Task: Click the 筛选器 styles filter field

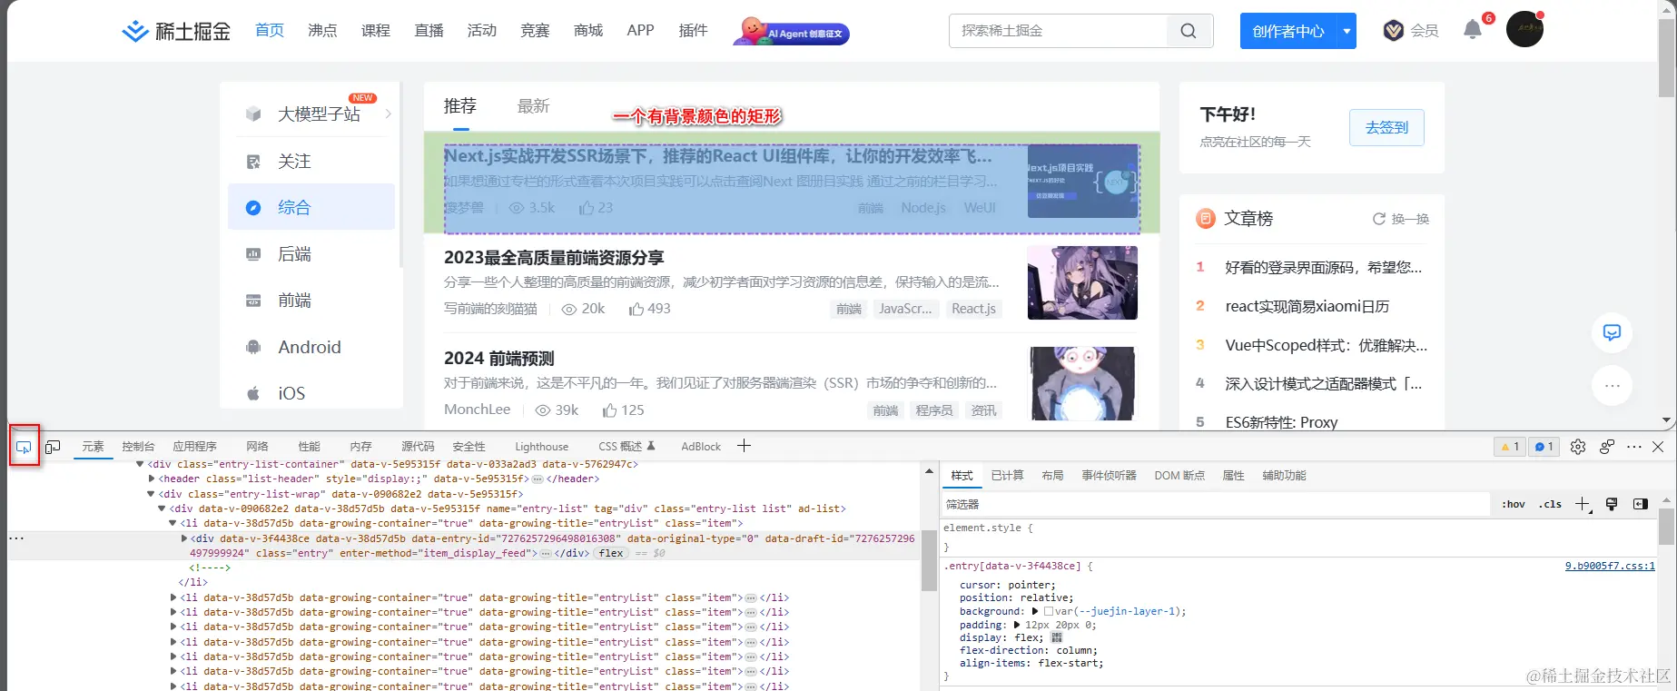Action: click(1217, 504)
